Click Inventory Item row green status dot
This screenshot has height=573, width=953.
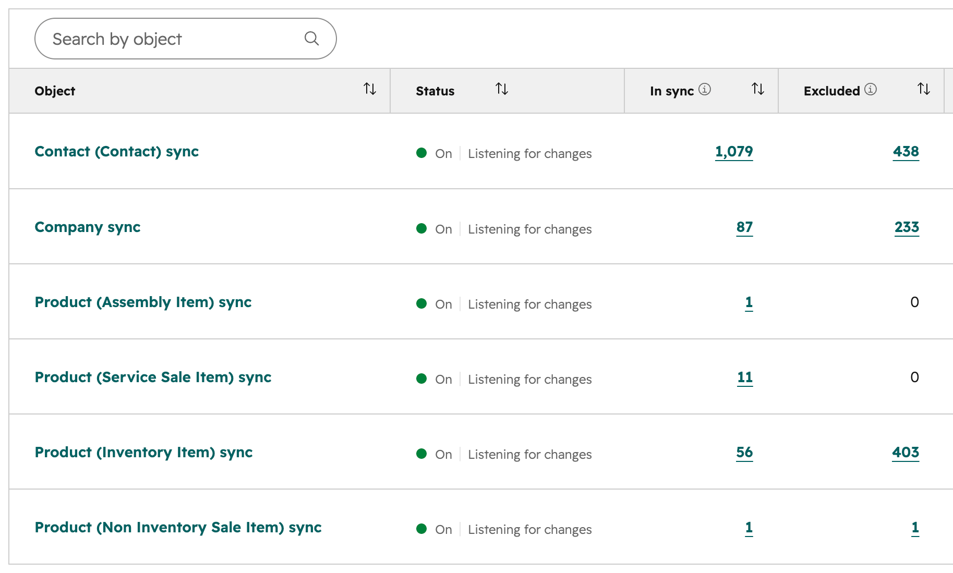[421, 454]
